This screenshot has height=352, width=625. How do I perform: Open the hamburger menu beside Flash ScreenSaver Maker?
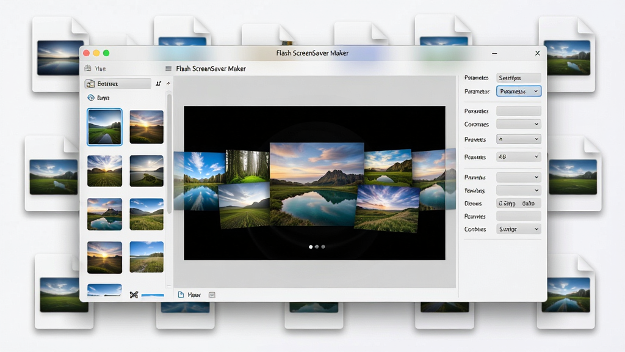[168, 68]
